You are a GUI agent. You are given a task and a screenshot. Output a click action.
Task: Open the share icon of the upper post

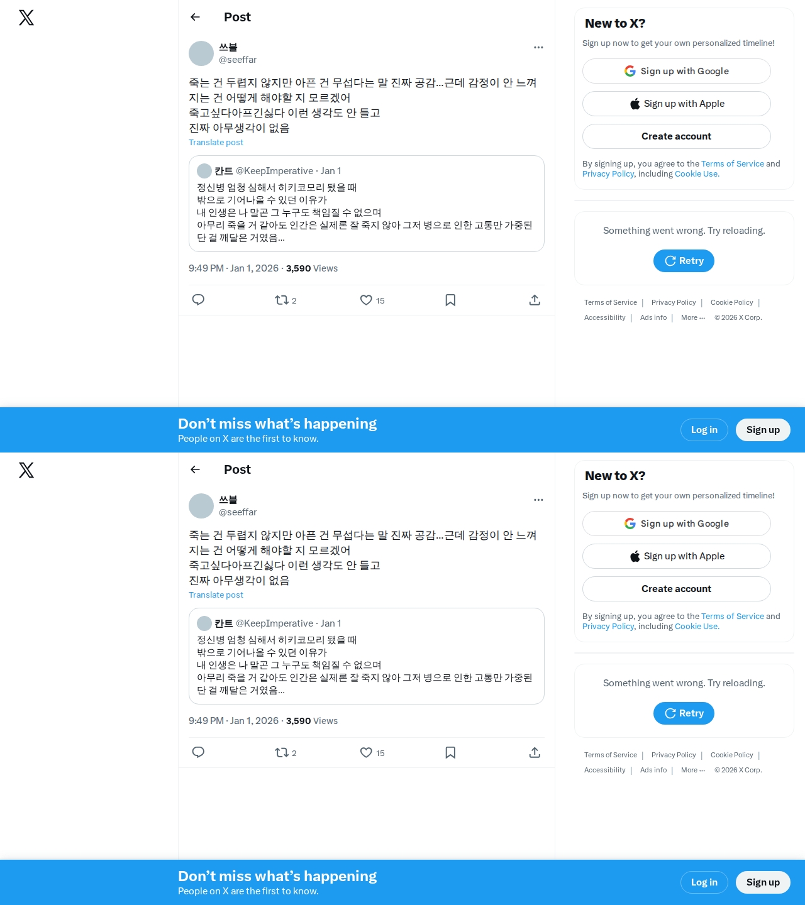[x=535, y=300]
